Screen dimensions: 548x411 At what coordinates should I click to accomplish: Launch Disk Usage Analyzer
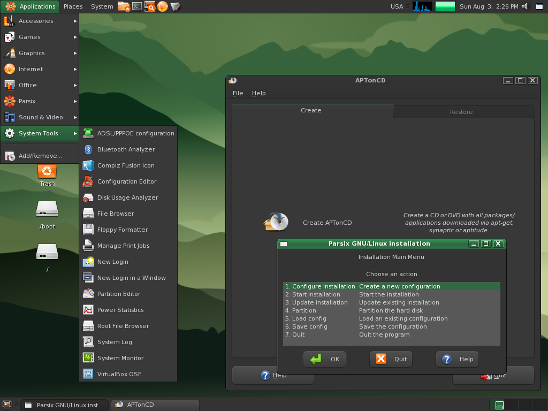128,197
